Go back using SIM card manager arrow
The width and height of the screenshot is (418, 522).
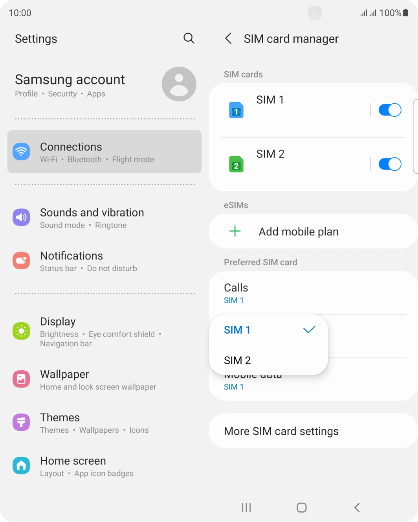(228, 39)
